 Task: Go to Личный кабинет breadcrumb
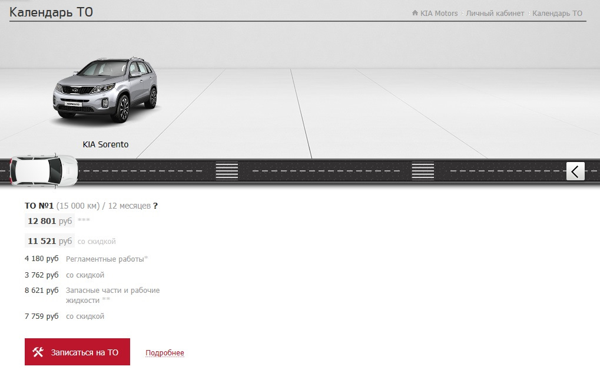[x=495, y=14]
